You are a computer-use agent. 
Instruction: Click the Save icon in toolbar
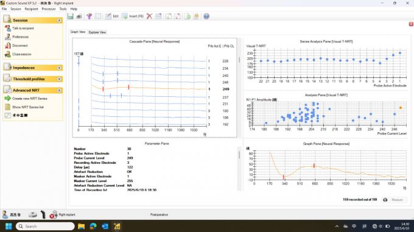click(x=70, y=16)
